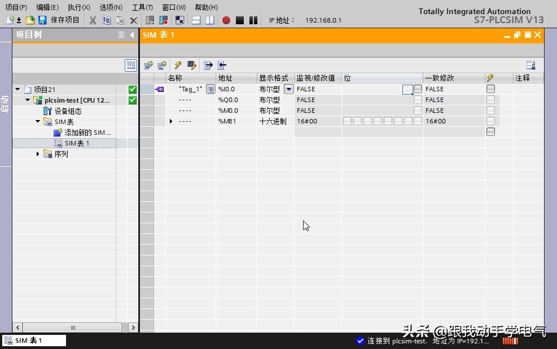The image size is (557, 349).
Task: Collapse the SIM表 folder in project tree
Action: coord(37,121)
